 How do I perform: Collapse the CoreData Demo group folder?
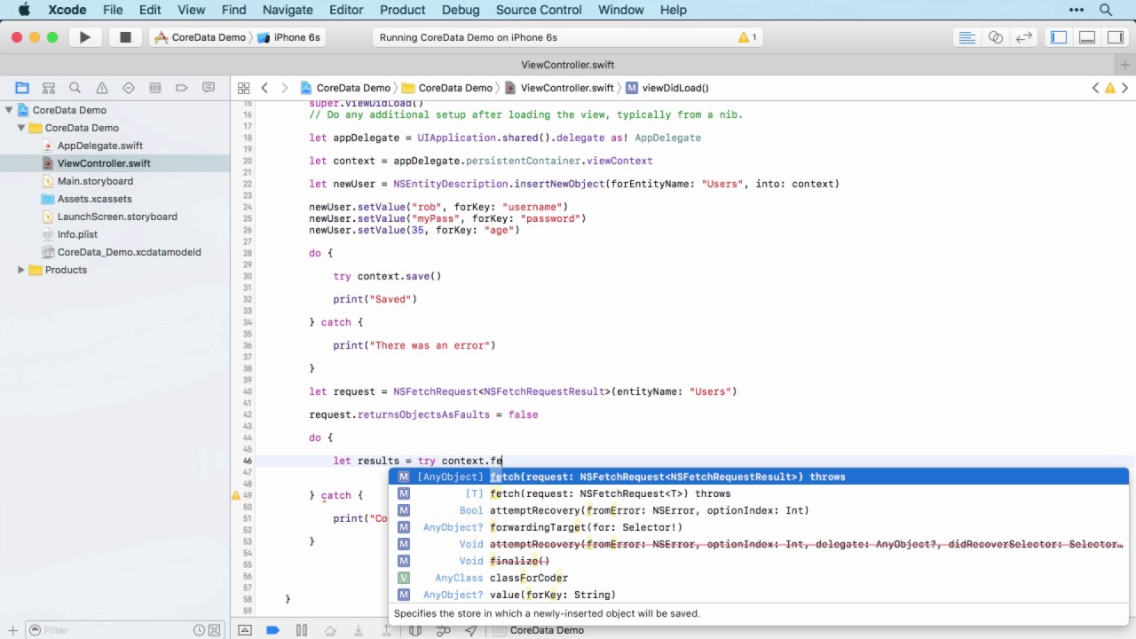pyautogui.click(x=21, y=128)
